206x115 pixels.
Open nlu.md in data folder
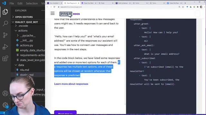coord(24,70)
